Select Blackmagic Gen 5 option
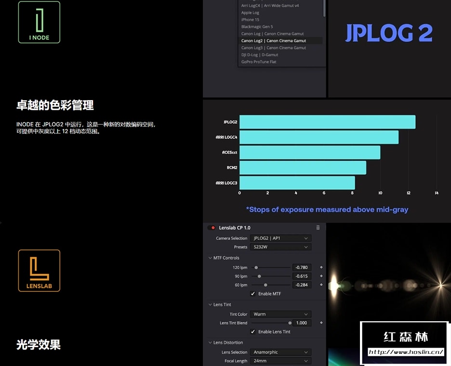The width and height of the screenshot is (451, 366). pyautogui.click(x=257, y=26)
